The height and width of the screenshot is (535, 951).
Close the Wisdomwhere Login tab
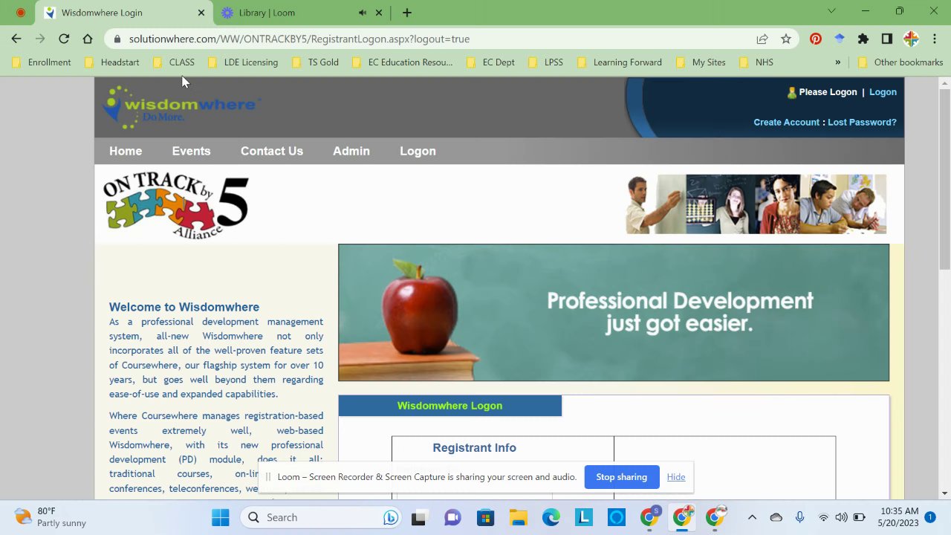click(201, 13)
